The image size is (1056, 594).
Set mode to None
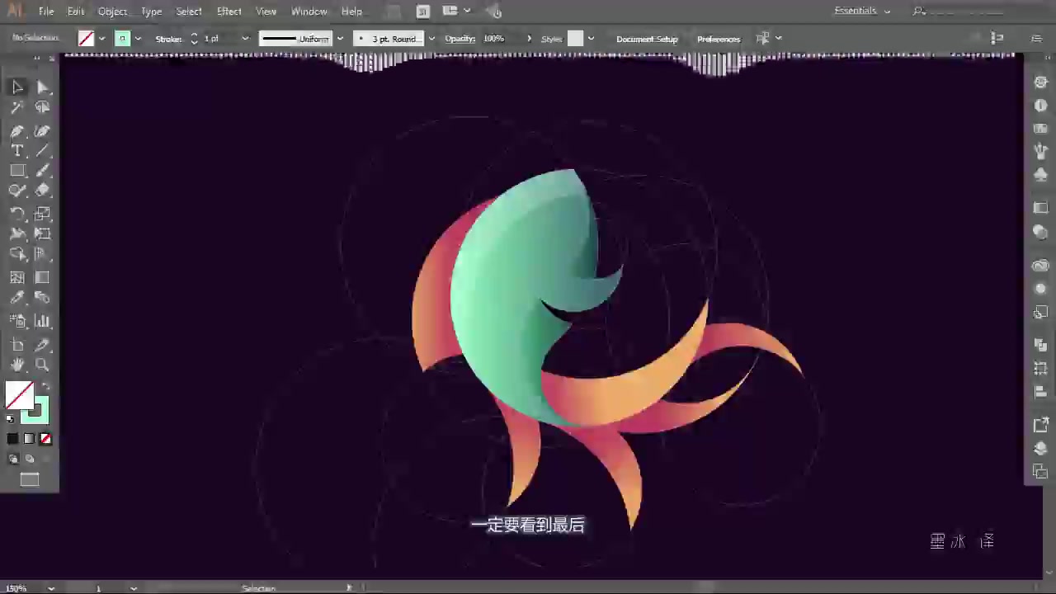coord(45,439)
